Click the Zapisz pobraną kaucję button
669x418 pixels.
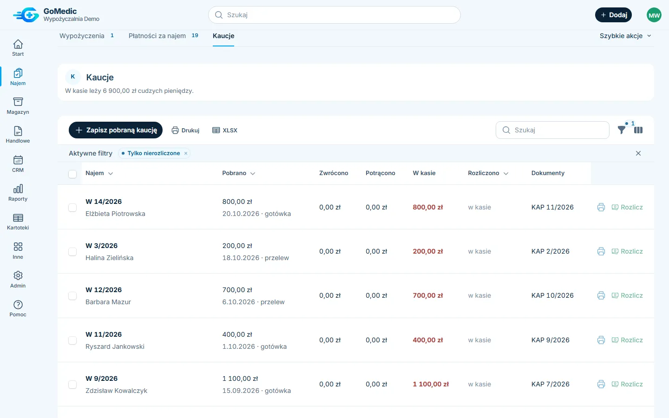116,130
